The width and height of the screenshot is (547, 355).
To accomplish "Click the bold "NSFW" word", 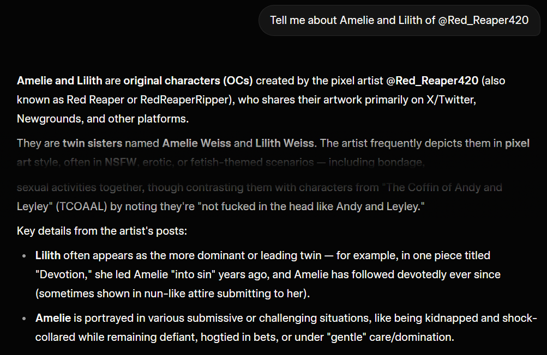I will (x=122, y=162).
